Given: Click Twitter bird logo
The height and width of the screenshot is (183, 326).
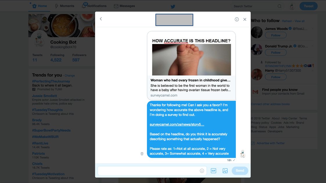Looking at the screenshot, I should [x=173, y=6].
